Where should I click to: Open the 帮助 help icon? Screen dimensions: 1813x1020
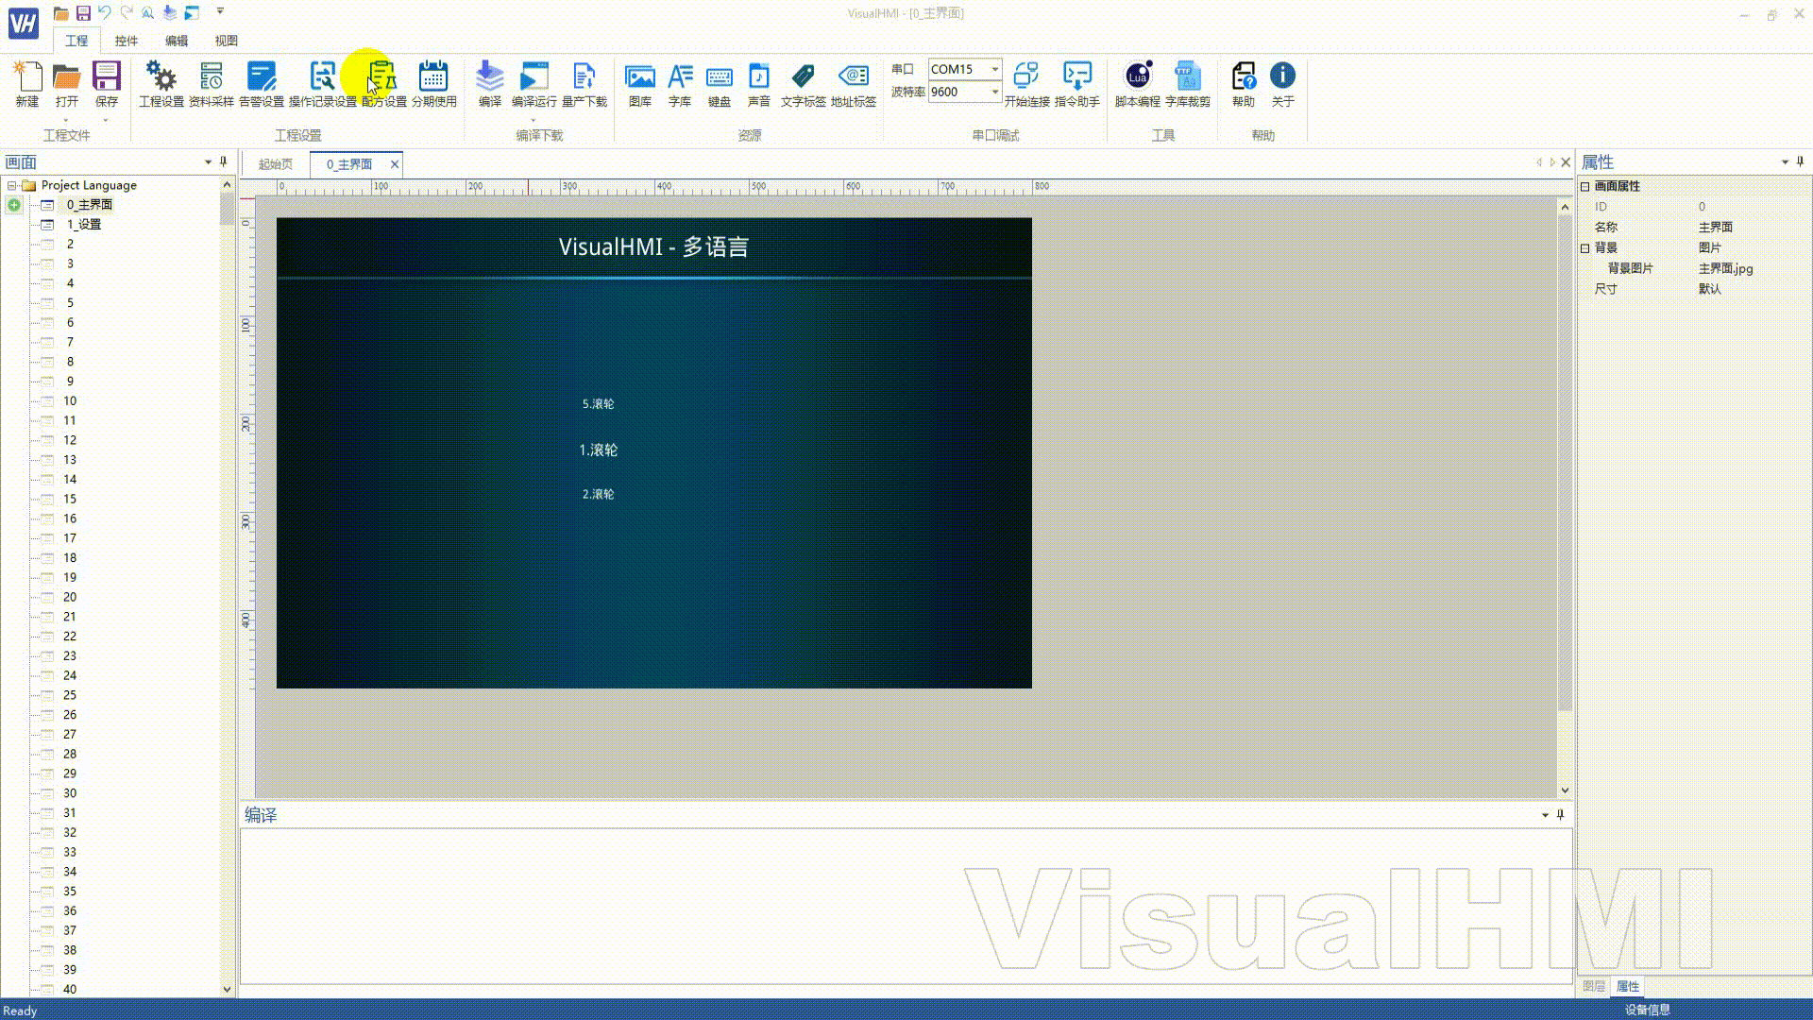pyautogui.click(x=1244, y=84)
